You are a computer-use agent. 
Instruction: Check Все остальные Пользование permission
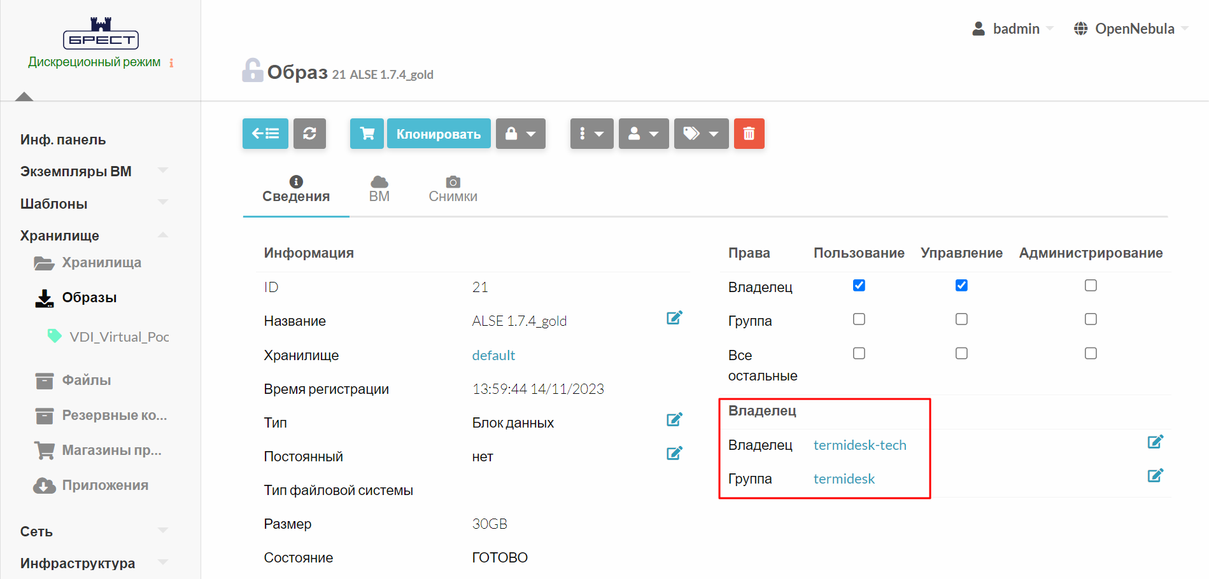859,354
